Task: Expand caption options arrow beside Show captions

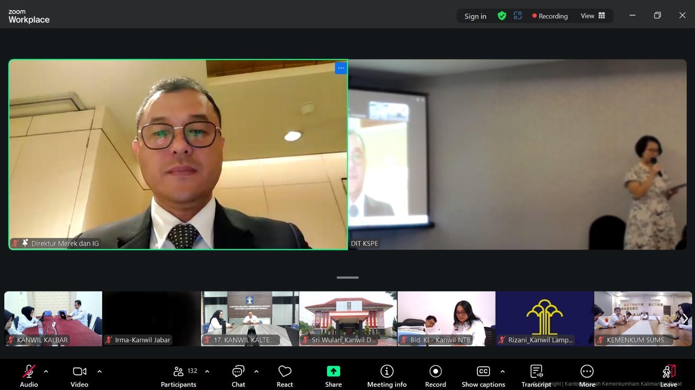Action: coord(503,371)
